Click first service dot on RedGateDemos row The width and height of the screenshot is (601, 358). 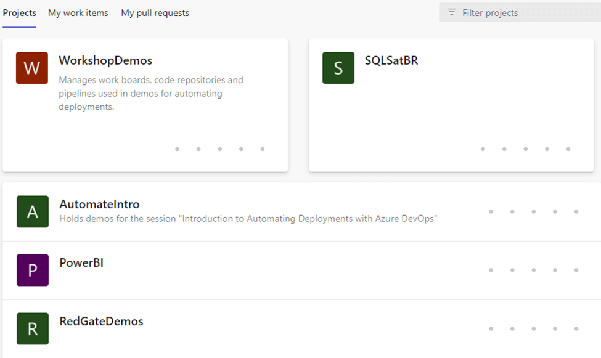(x=491, y=328)
